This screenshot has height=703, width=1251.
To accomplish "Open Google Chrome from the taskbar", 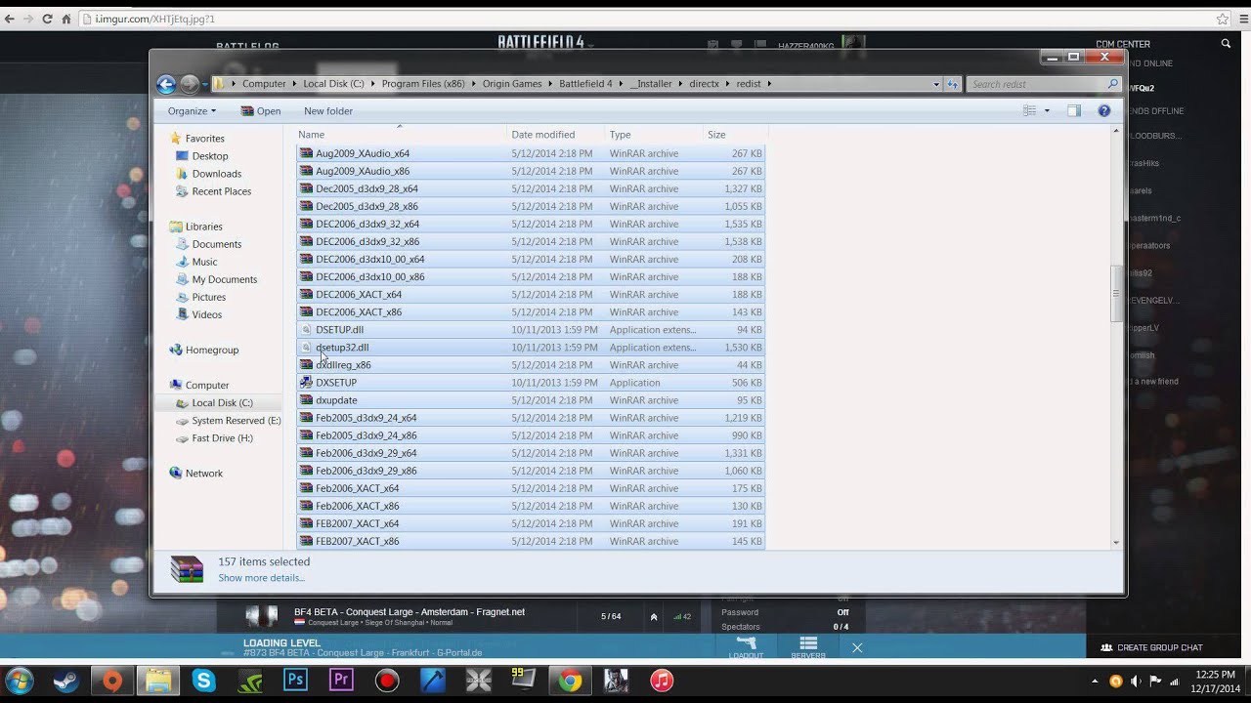I will (x=570, y=681).
